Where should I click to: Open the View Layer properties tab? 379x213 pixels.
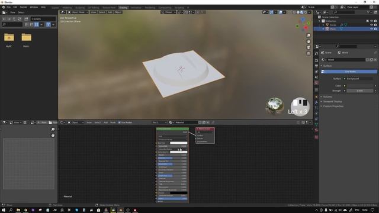316,72
